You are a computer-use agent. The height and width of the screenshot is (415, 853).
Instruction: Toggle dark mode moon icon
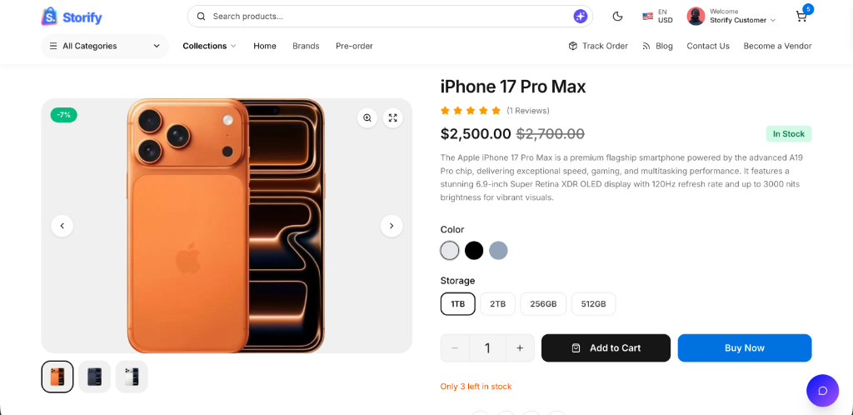[x=617, y=17]
